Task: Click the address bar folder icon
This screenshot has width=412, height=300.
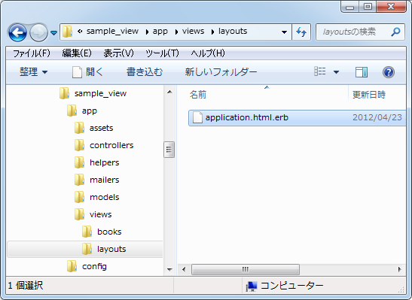Action: [68, 32]
